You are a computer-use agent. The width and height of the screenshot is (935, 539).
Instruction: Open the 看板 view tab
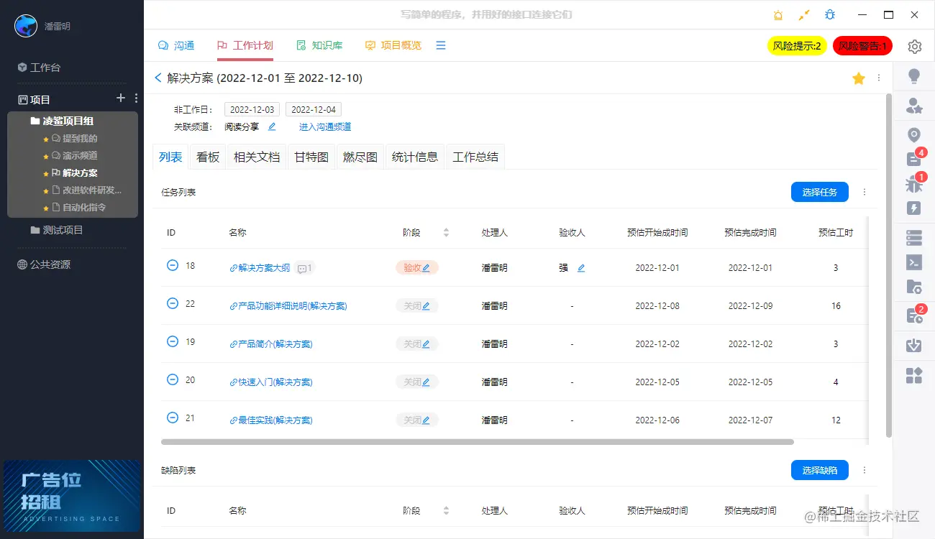point(208,157)
